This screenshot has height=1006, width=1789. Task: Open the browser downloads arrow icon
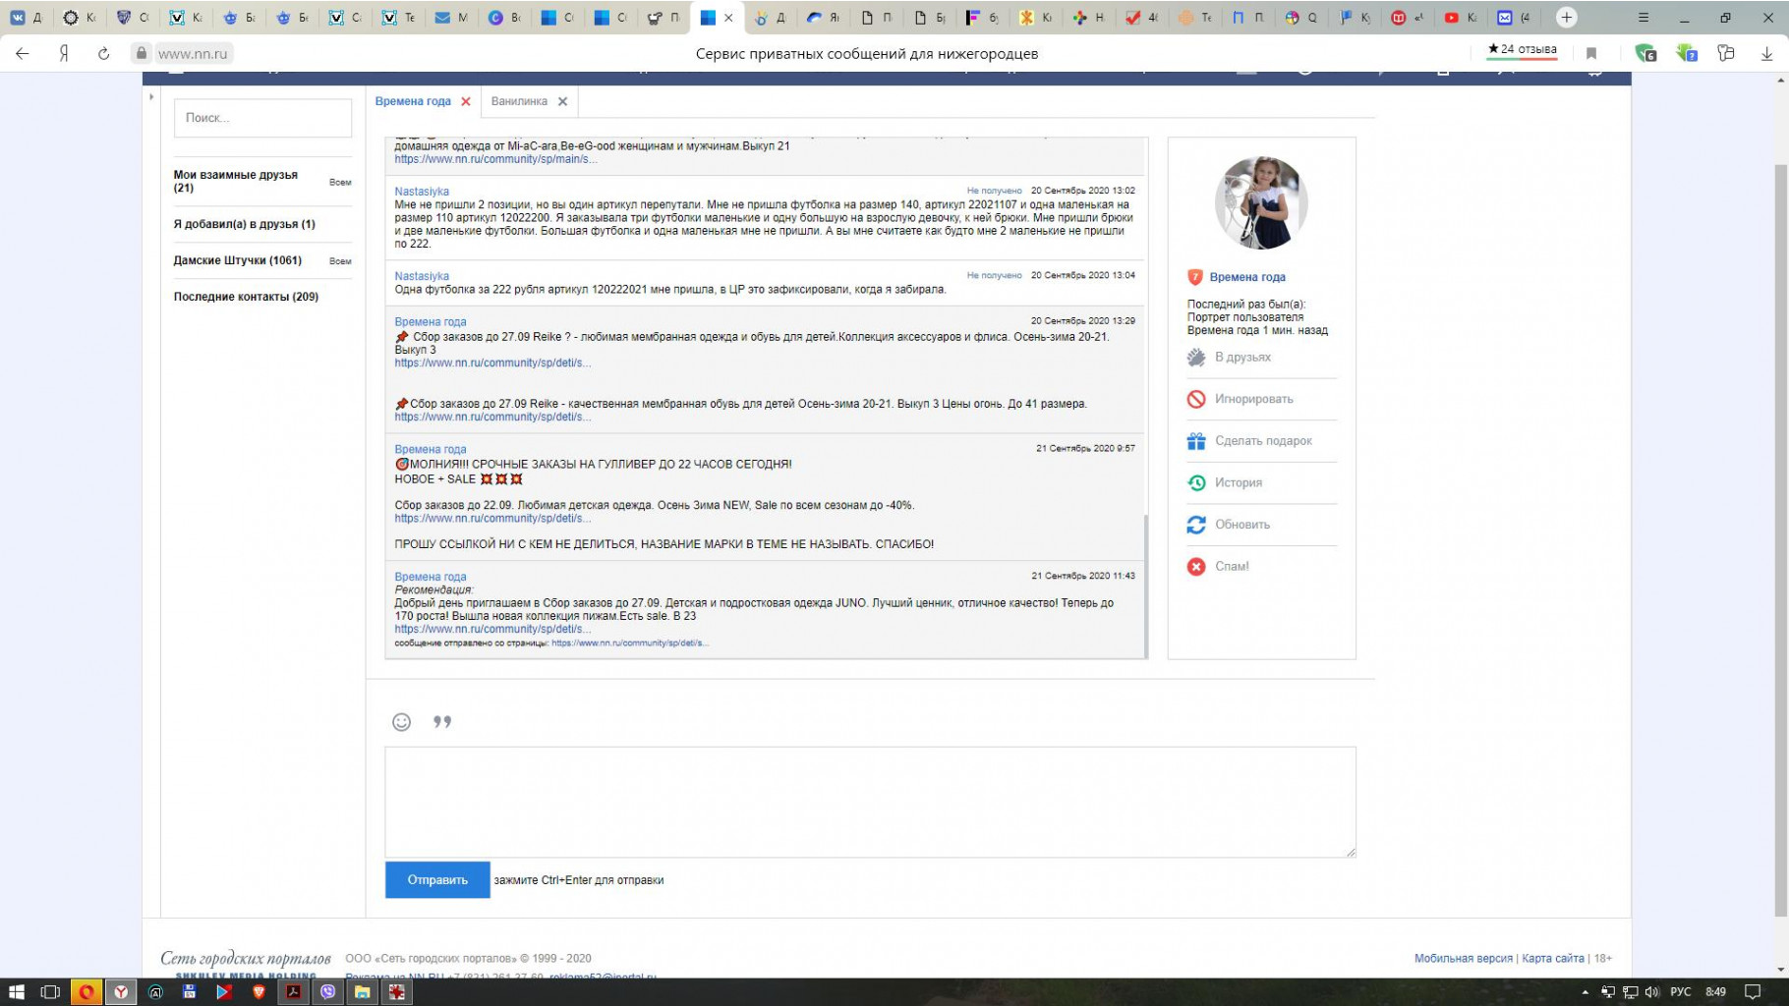pos(1766,53)
